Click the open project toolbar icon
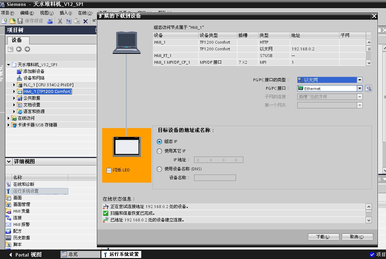 click(12, 21)
